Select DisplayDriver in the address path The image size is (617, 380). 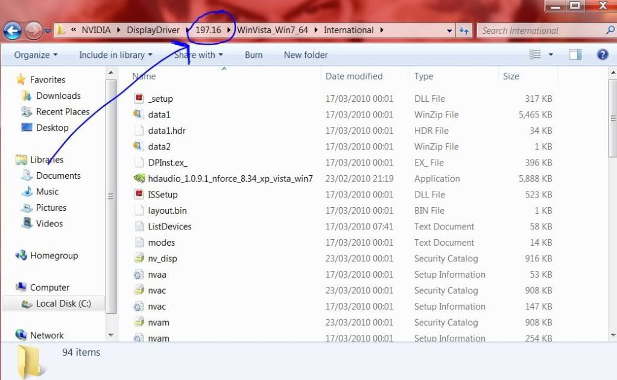point(153,30)
